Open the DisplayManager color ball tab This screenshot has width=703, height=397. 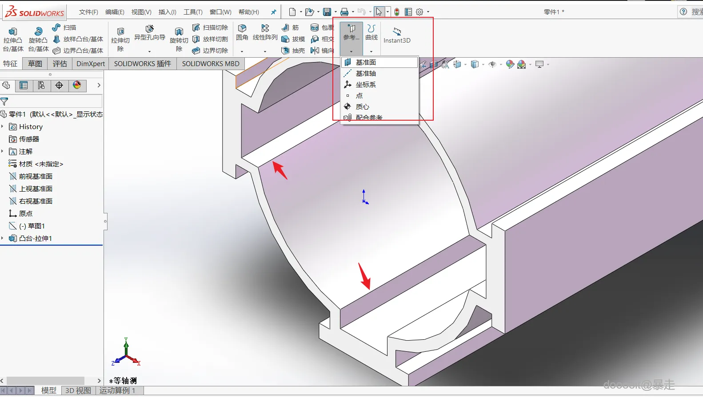pos(77,85)
